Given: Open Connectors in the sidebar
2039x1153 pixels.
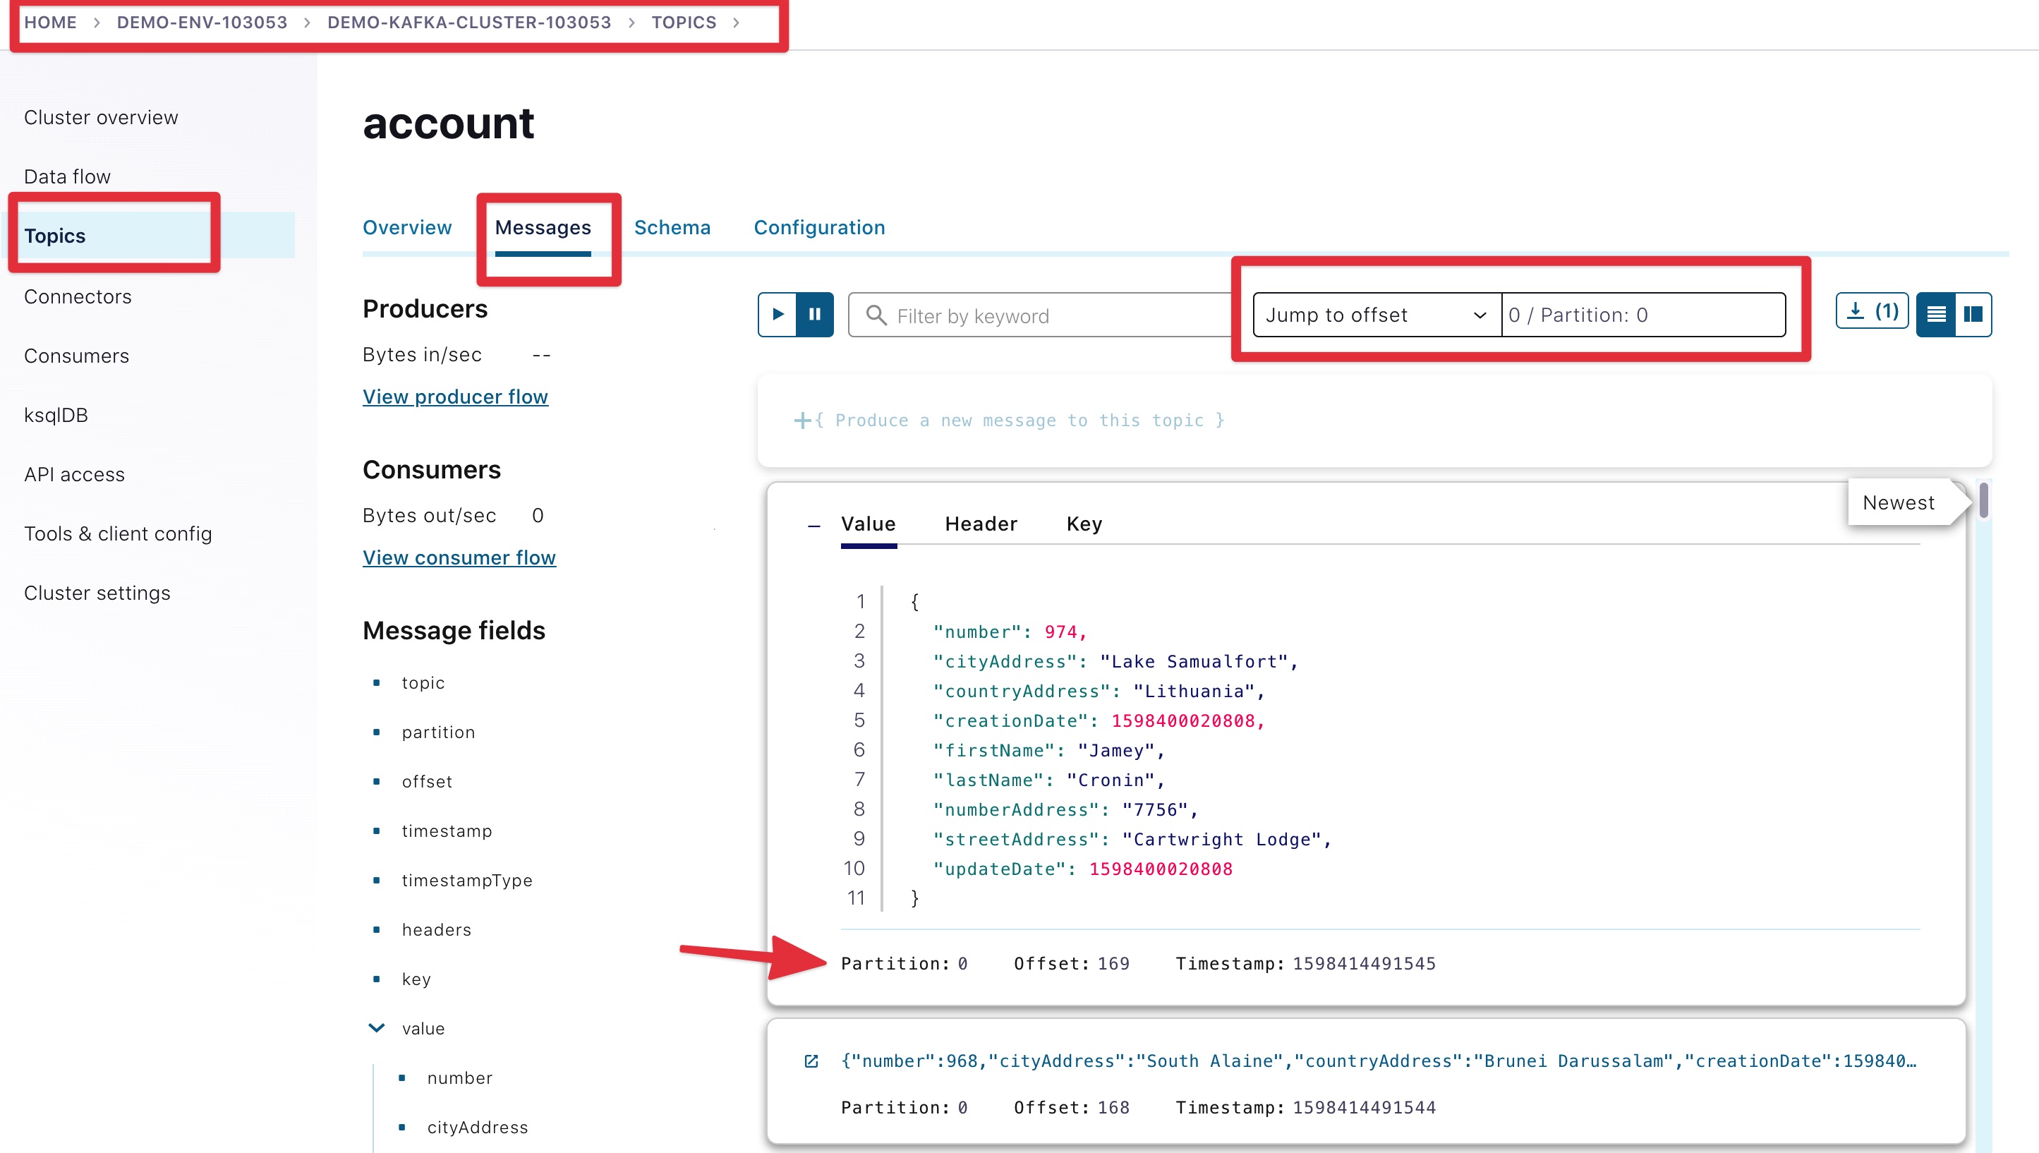Looking at the screenshot, I should point(78,296).
